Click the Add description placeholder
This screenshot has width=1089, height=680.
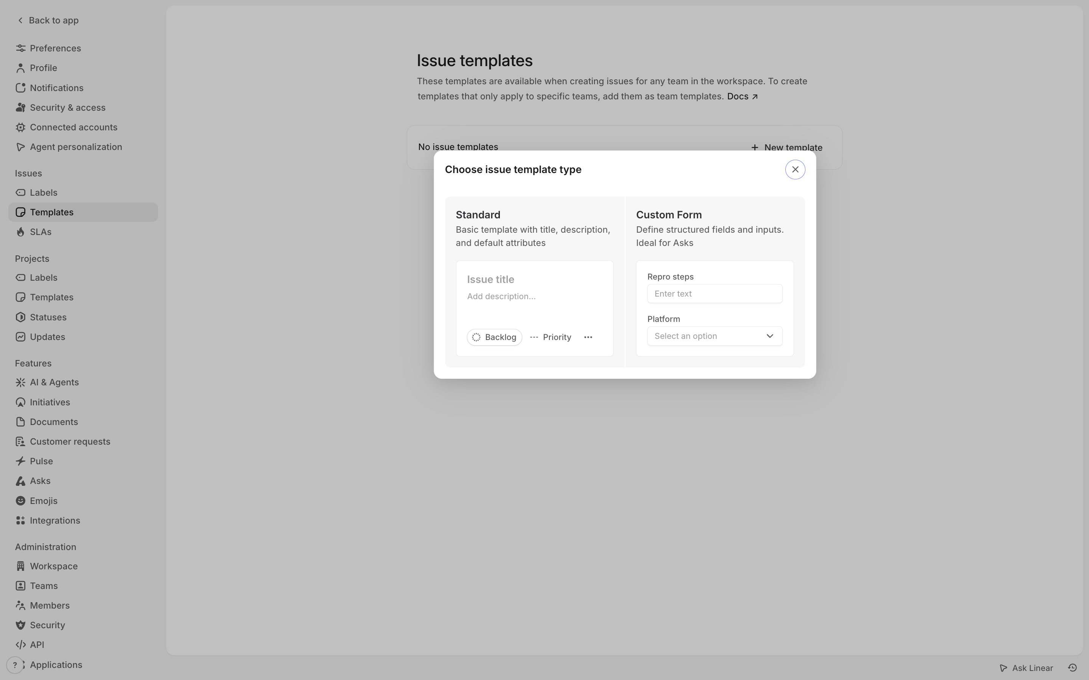[x=501, y=297]
